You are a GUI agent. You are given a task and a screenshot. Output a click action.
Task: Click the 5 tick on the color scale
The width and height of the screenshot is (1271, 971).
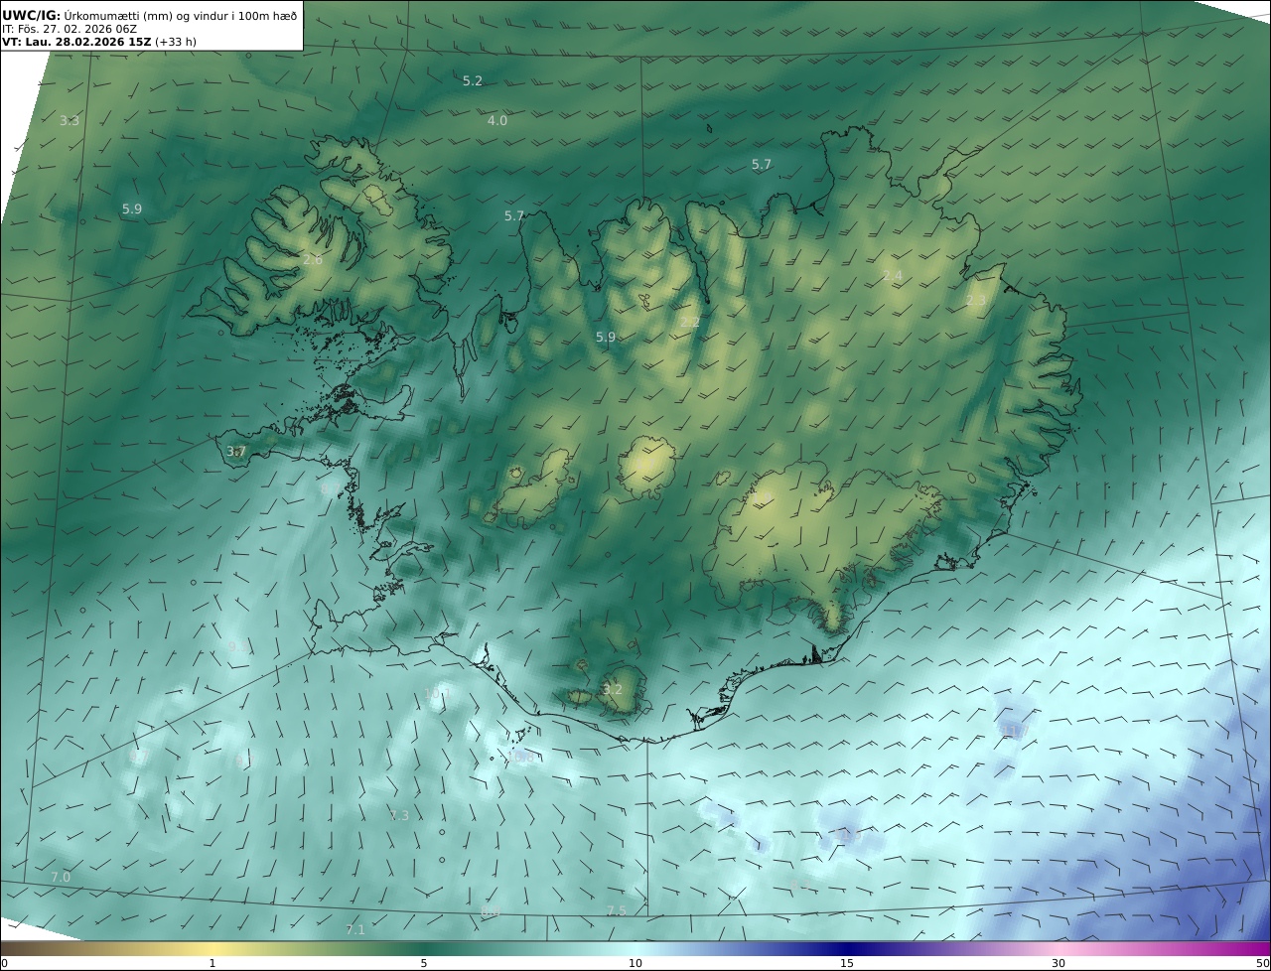coord(424,963)
